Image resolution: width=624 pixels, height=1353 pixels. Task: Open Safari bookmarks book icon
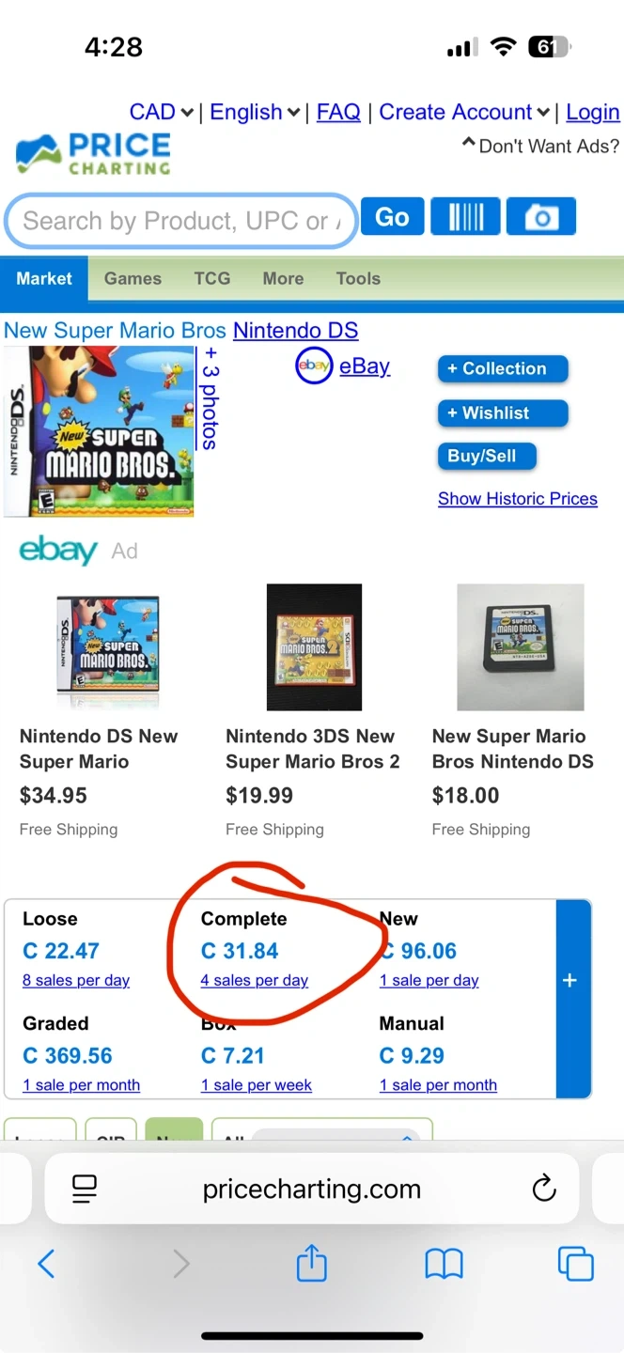(x=444, y=1264)
